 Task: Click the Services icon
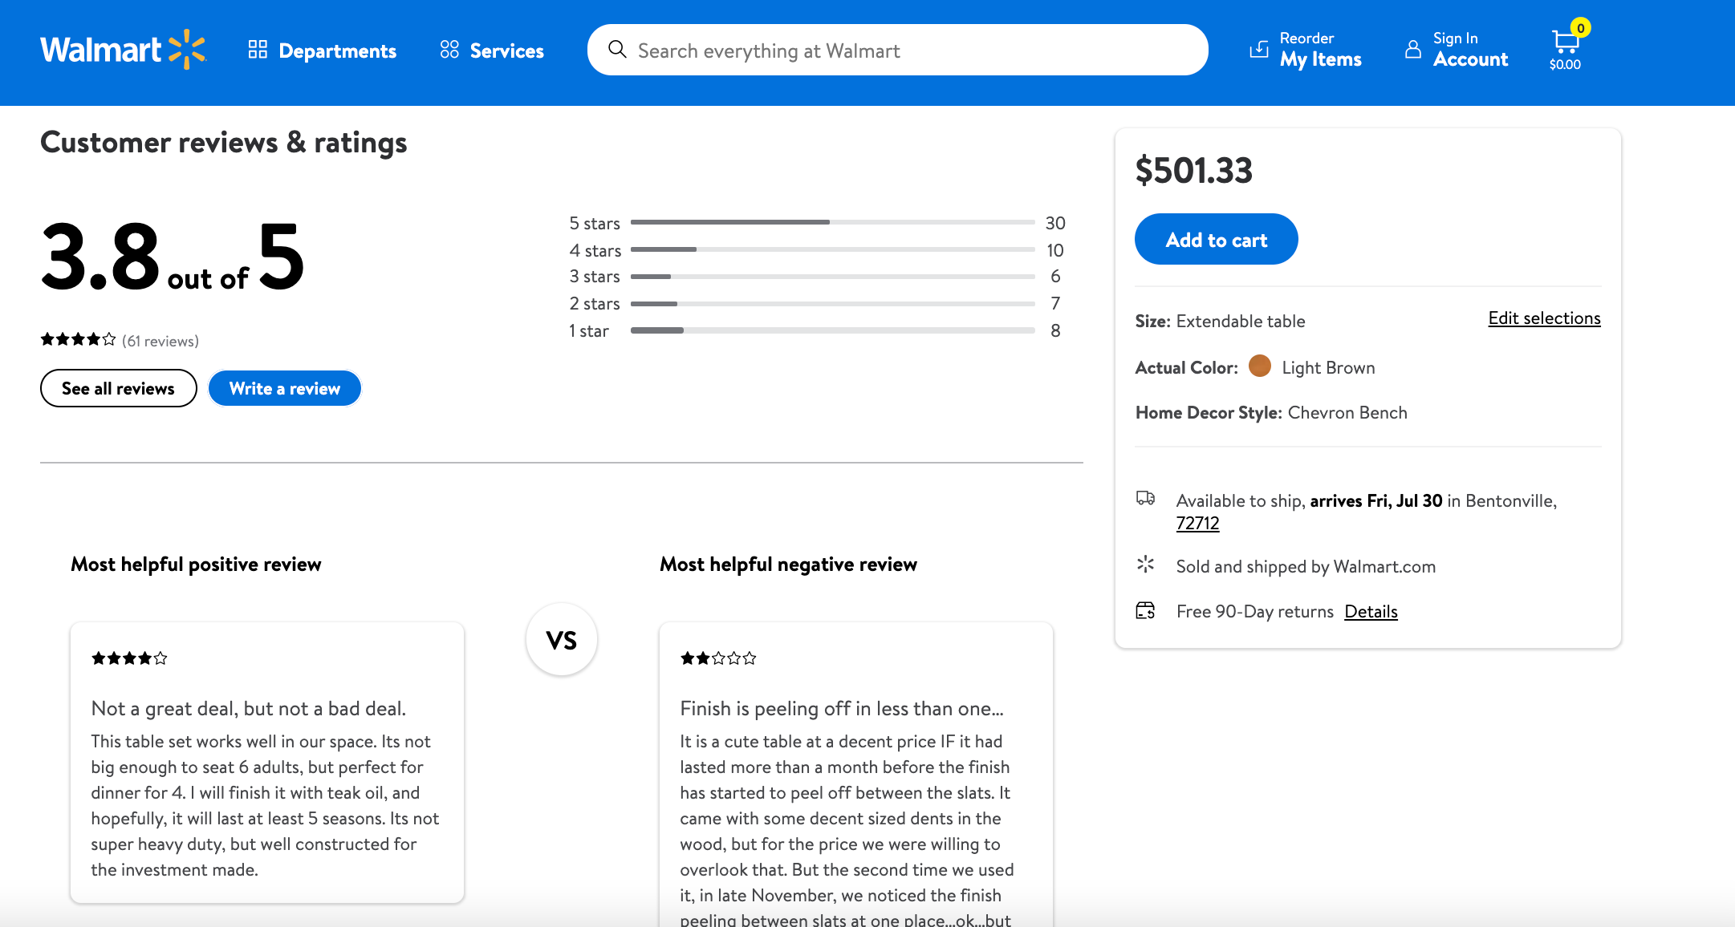[449, 48]
